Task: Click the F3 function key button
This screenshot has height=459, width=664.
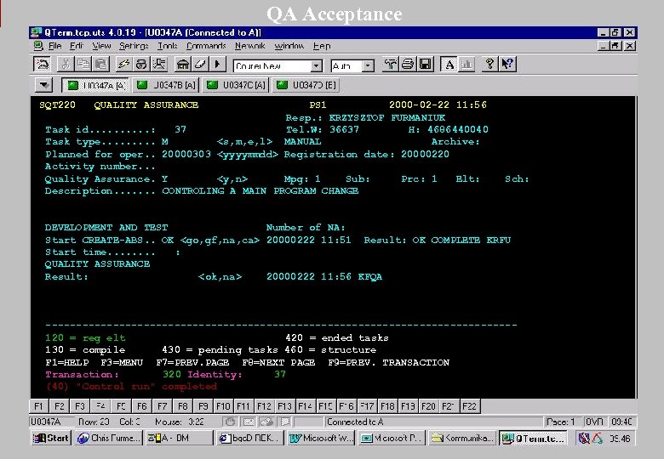Action: pyautogui.click(x=80, y=406)
